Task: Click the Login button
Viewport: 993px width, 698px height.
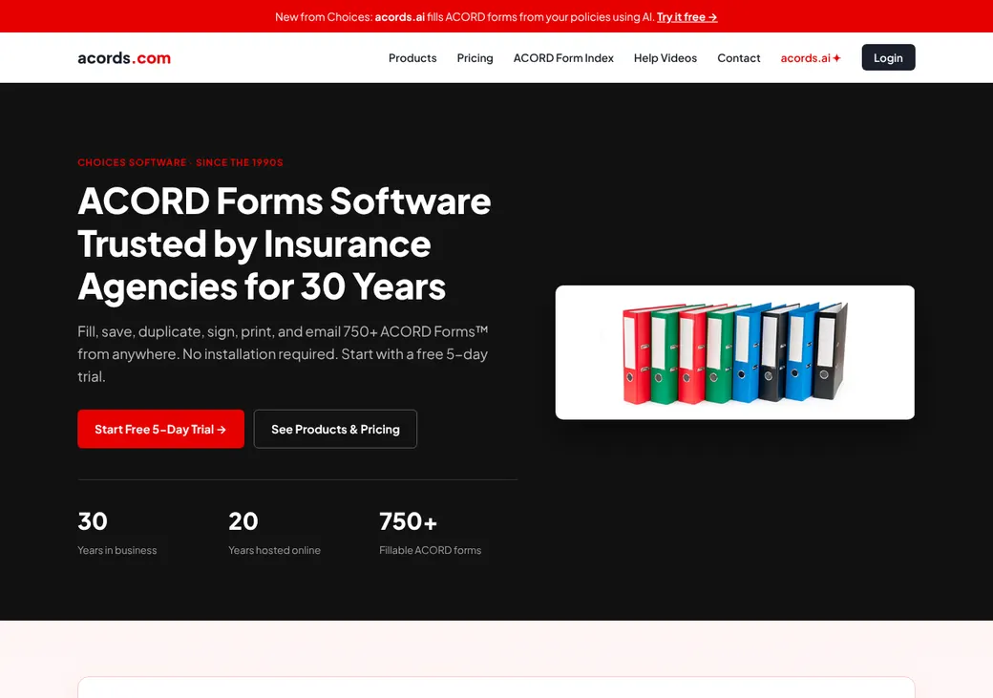Action: pyautogui.click(x=888, y=57)
